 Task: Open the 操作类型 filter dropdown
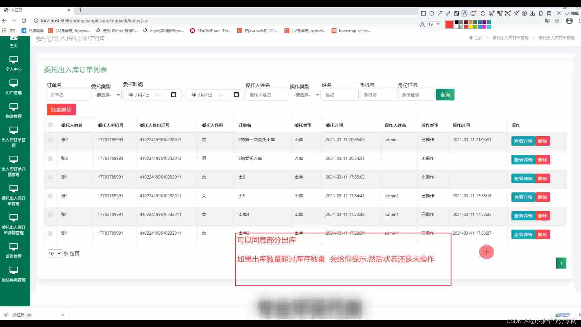click(305, 95)
